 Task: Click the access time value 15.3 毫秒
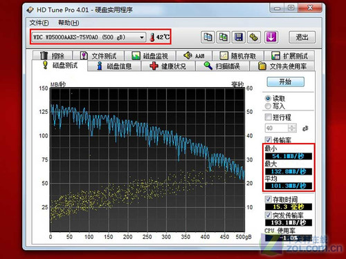pos(289,207)
